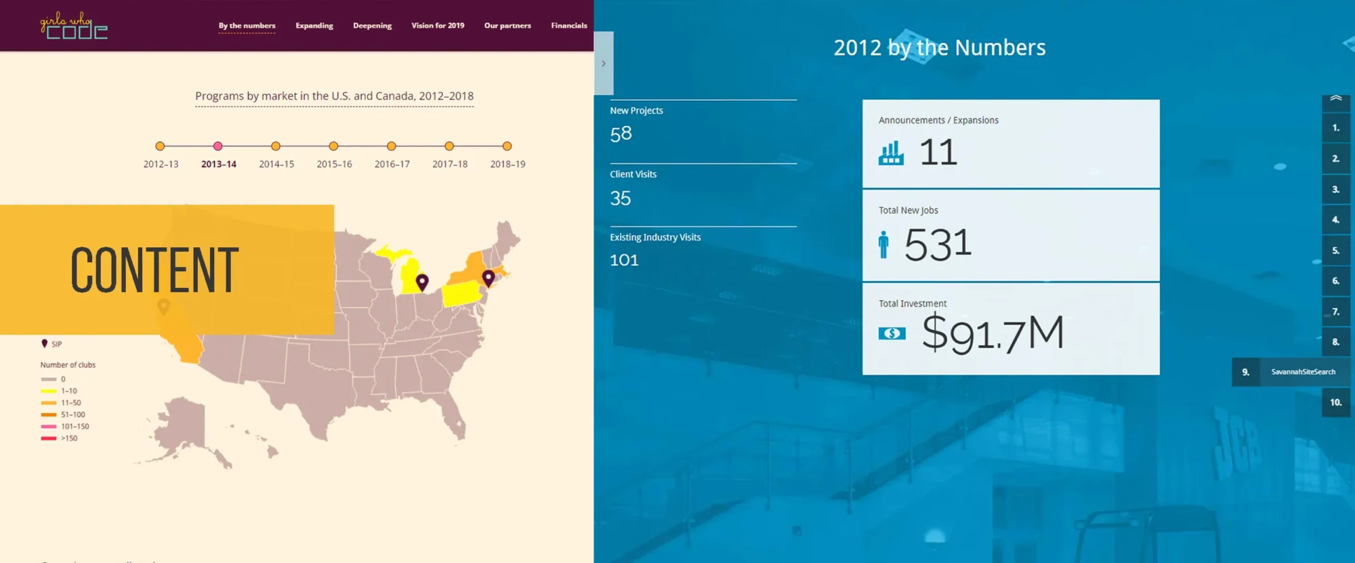This screenshot has width=1355, height=563.
Task: Click the yellow 1–10 clubs legend swatch
Action: [49, 391]
